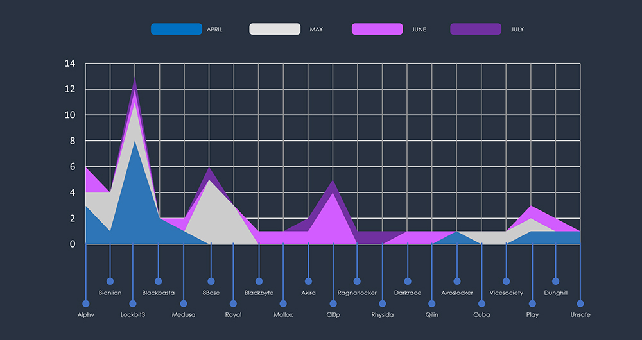Viewport: 642px width, 340px height.
Task: Click the Blackbyte axis label
Action: click(259, 293)
